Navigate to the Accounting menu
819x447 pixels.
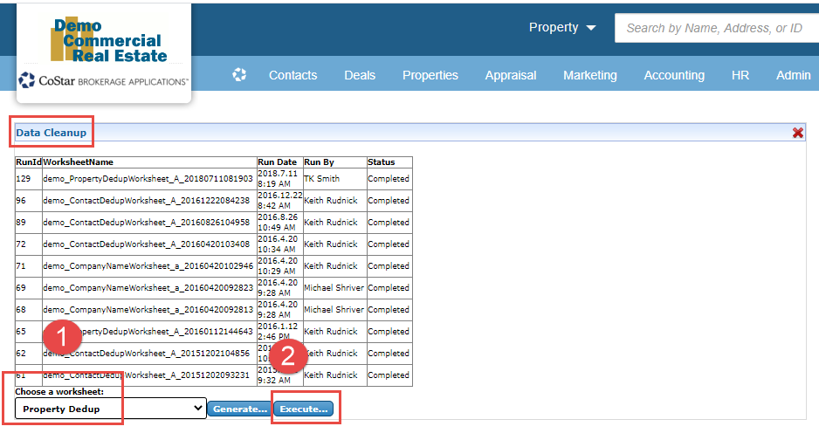[x=674, y=75]
